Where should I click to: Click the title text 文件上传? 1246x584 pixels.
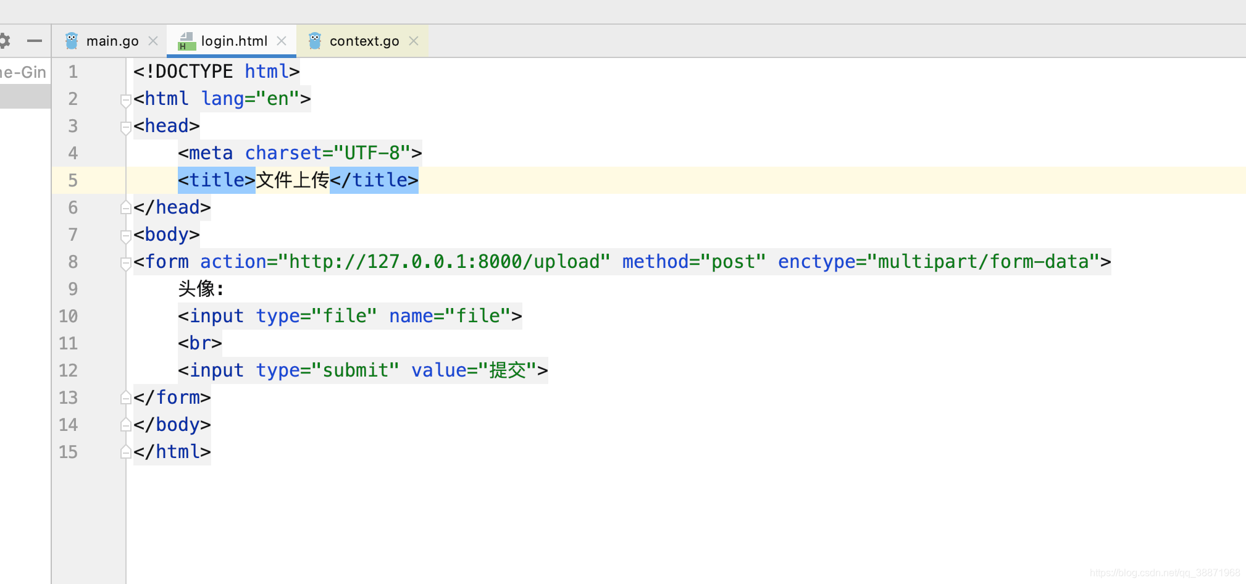(293, 180)
